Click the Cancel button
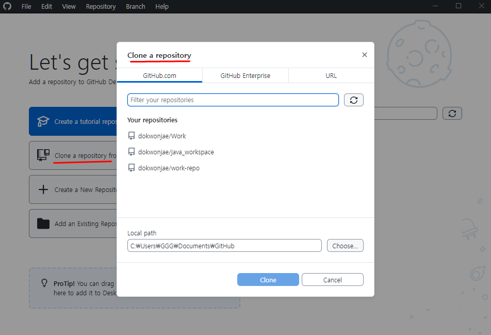The image size is (491, 335). point(333,280)
